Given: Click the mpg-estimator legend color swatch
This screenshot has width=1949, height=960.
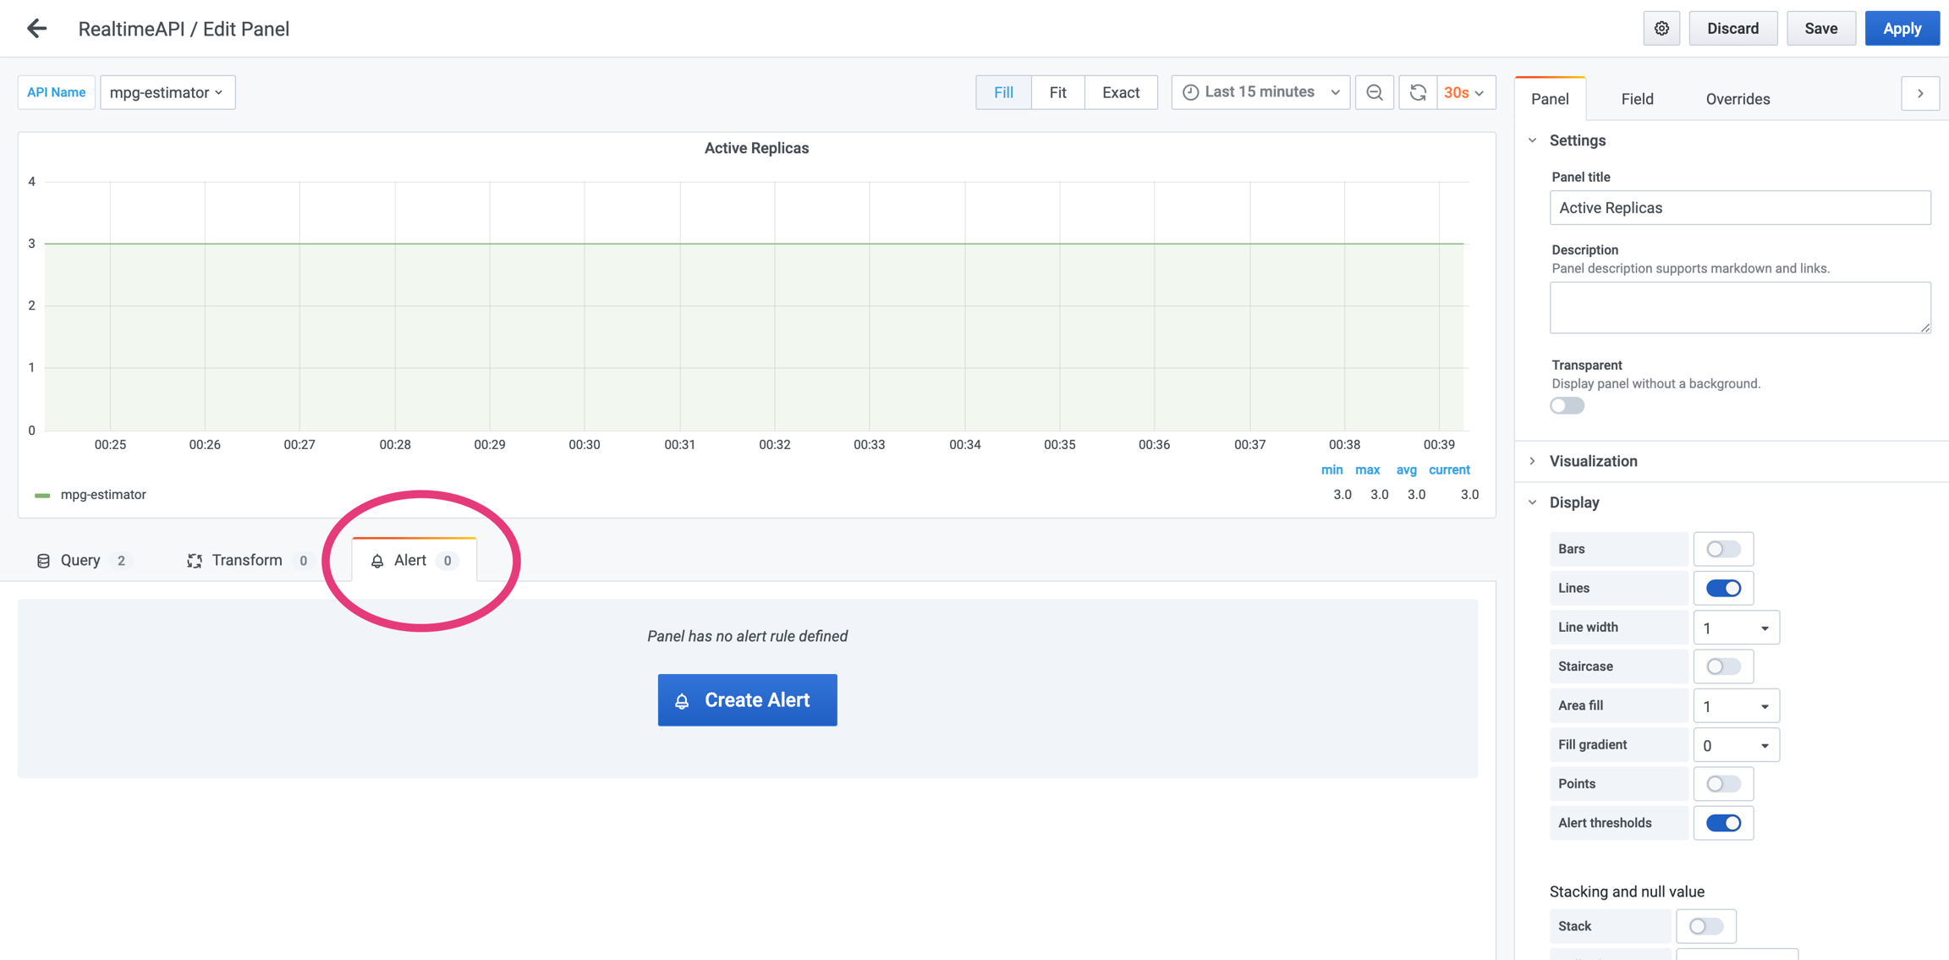Looking at the screenshot, I should pos(42,495).
